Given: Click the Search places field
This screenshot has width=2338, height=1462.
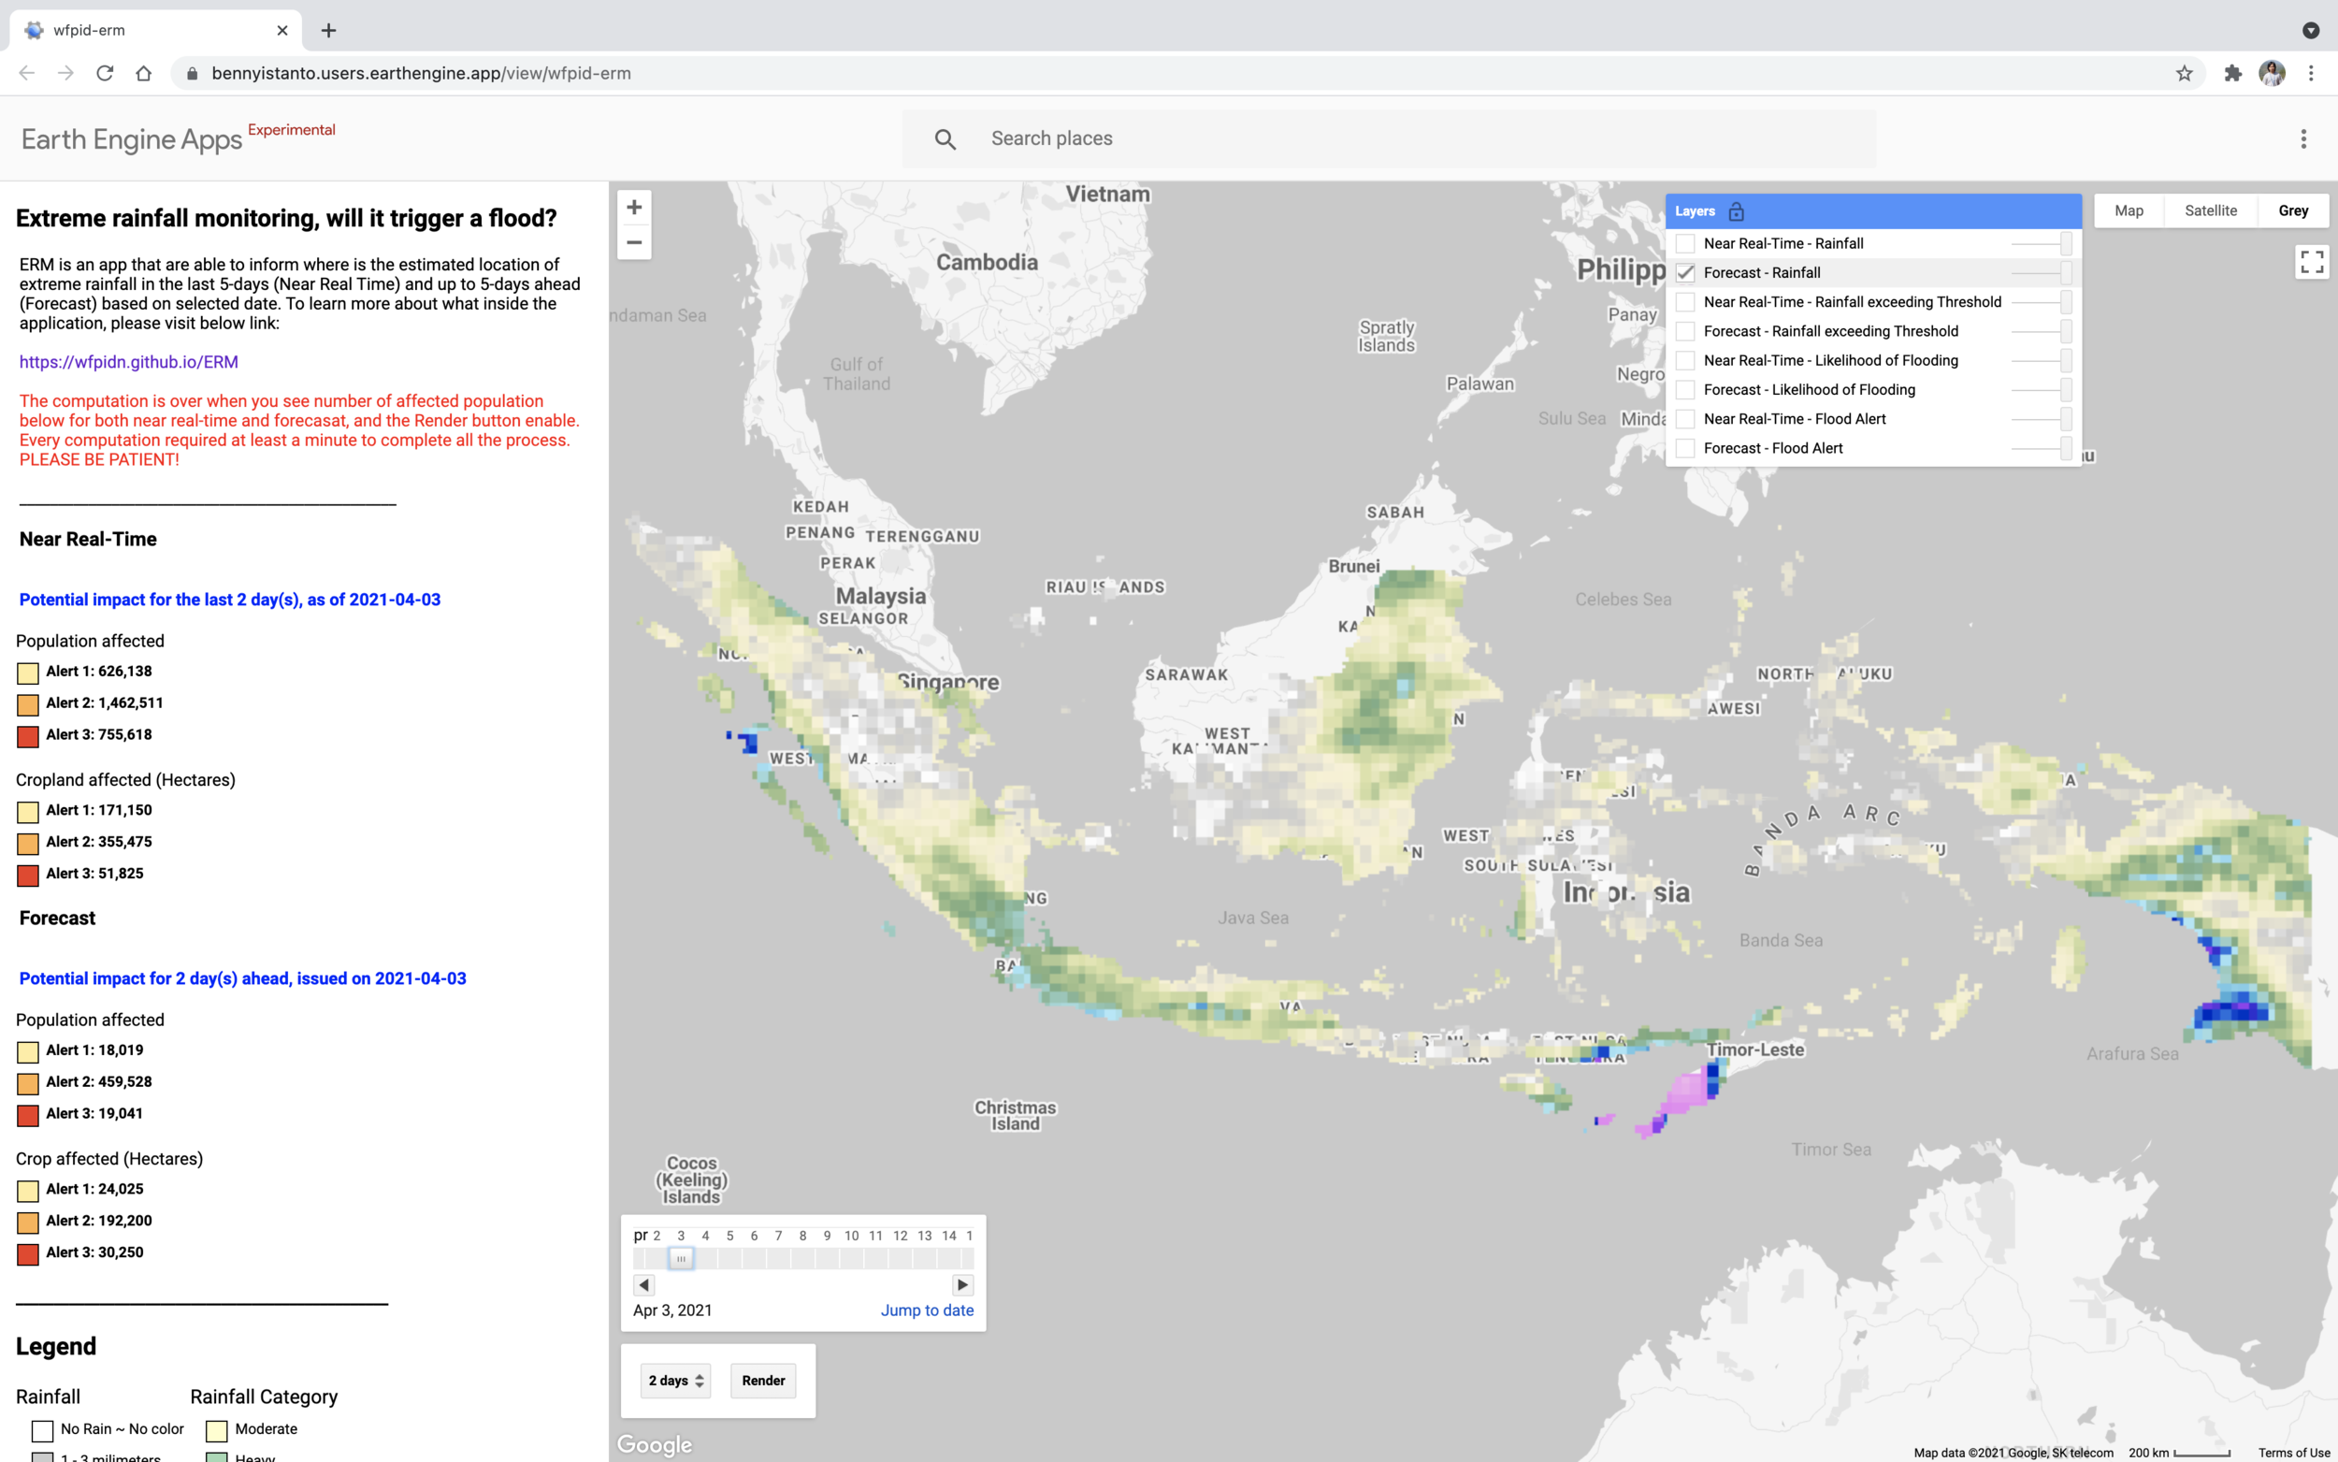Looking at the screenshot, I should (1390, 139).
